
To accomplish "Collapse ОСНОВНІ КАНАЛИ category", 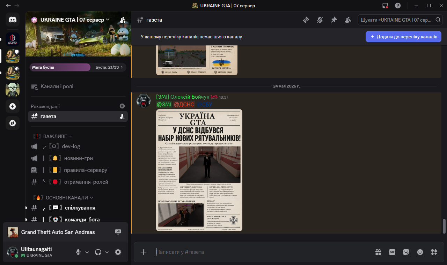I will click(63, 198).
